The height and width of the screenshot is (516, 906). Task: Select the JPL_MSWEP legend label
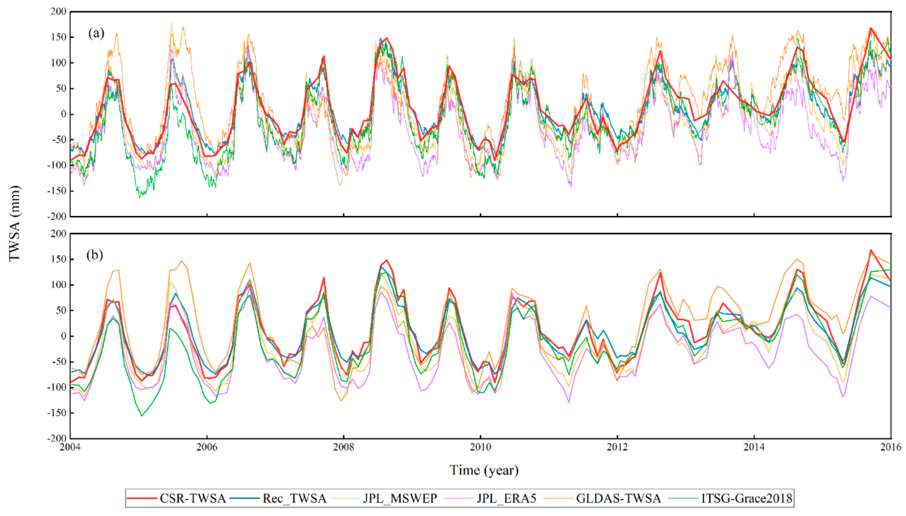point(400,498)
